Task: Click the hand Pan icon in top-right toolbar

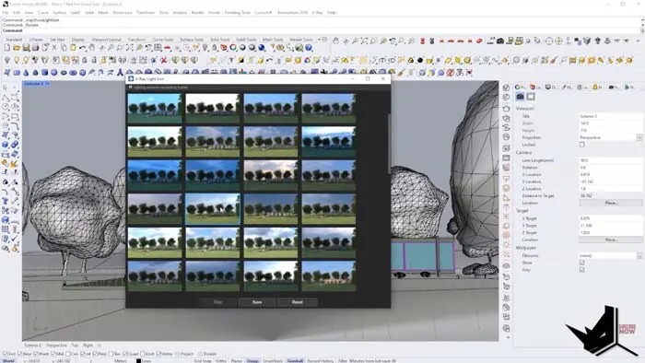Action: point(335,41)
